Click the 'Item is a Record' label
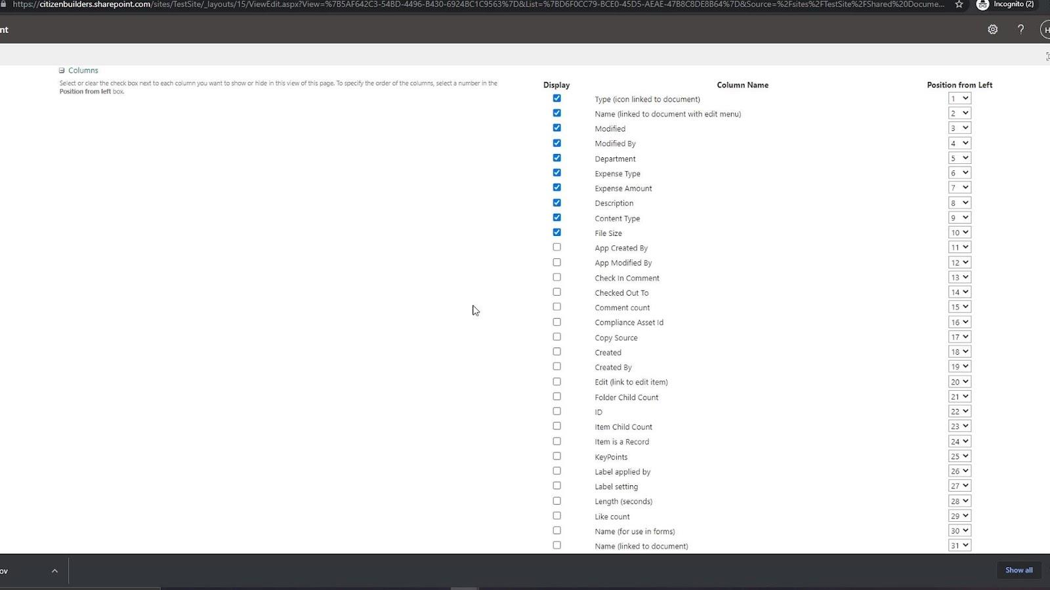1050x590 pixels. click(x=621, y=442)
